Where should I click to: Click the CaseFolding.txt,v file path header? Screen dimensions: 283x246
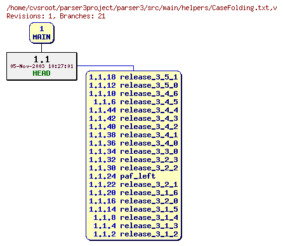141,8
